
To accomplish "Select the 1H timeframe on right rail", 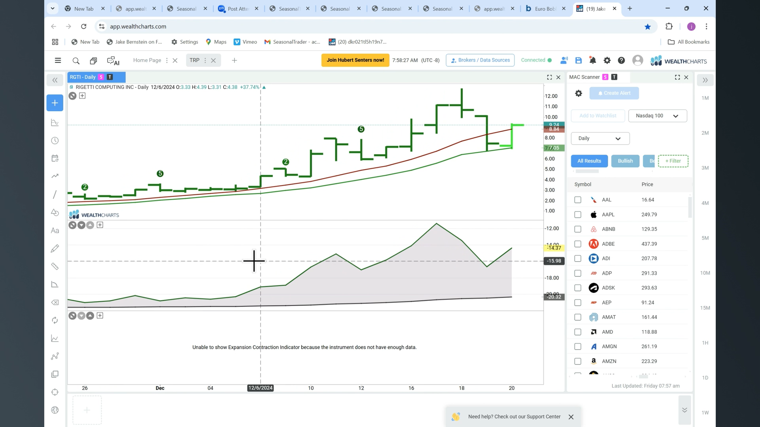I will [705, 343].
